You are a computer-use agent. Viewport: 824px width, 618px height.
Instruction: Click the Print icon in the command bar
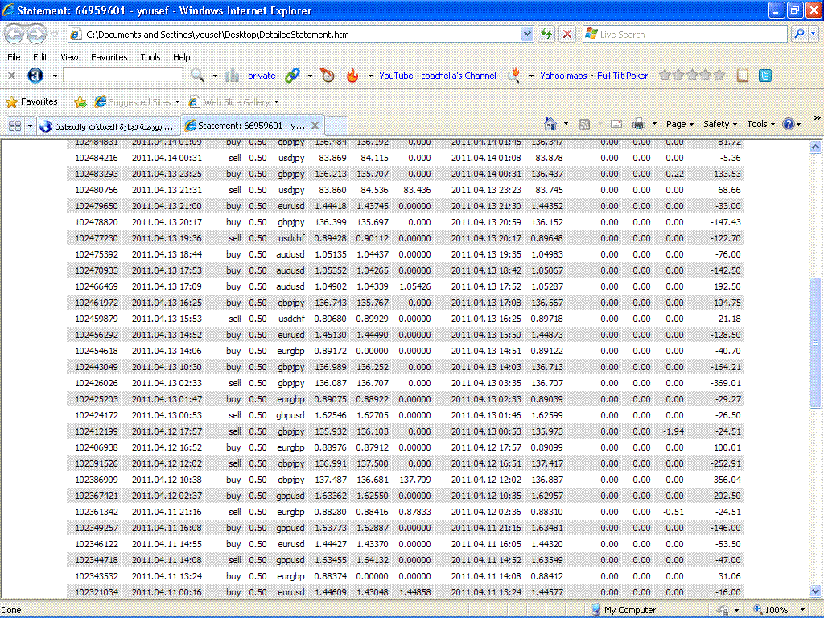[638, 125]
